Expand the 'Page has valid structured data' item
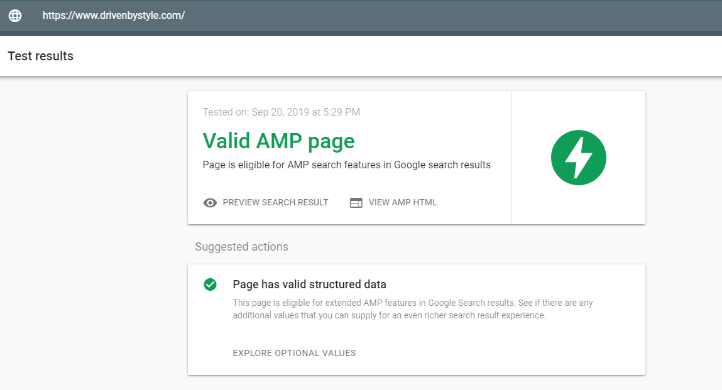This screenshot has height=390, width=722. pyautogui.click(x=309, y=284)
